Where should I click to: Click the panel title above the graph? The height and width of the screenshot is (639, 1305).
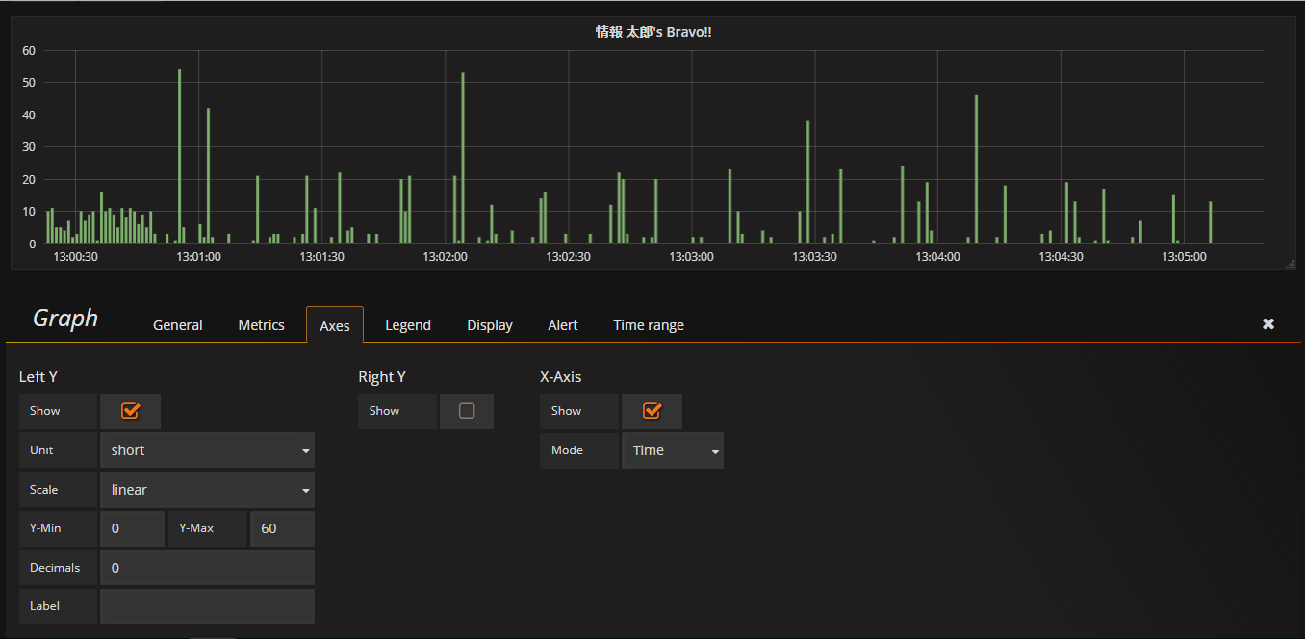tap(652, 32)
